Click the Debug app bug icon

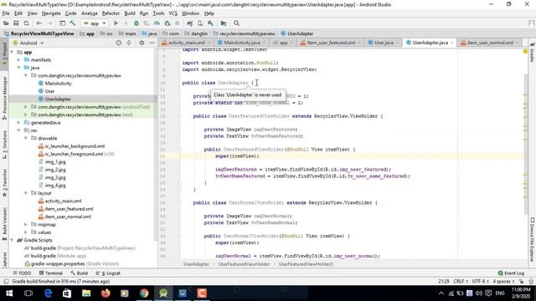tap(136, 23)
